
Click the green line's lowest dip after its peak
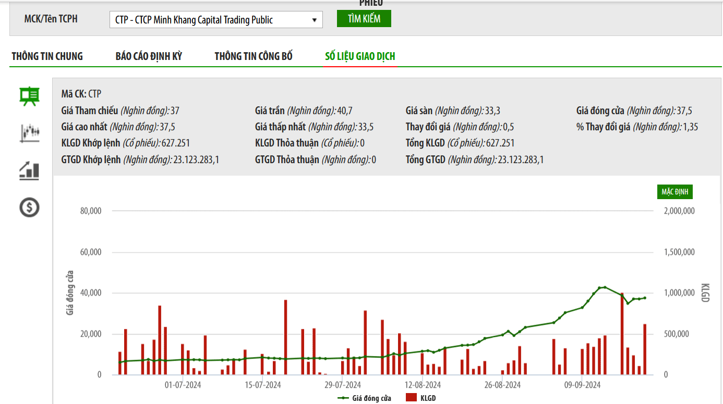[x=628, y=303]
